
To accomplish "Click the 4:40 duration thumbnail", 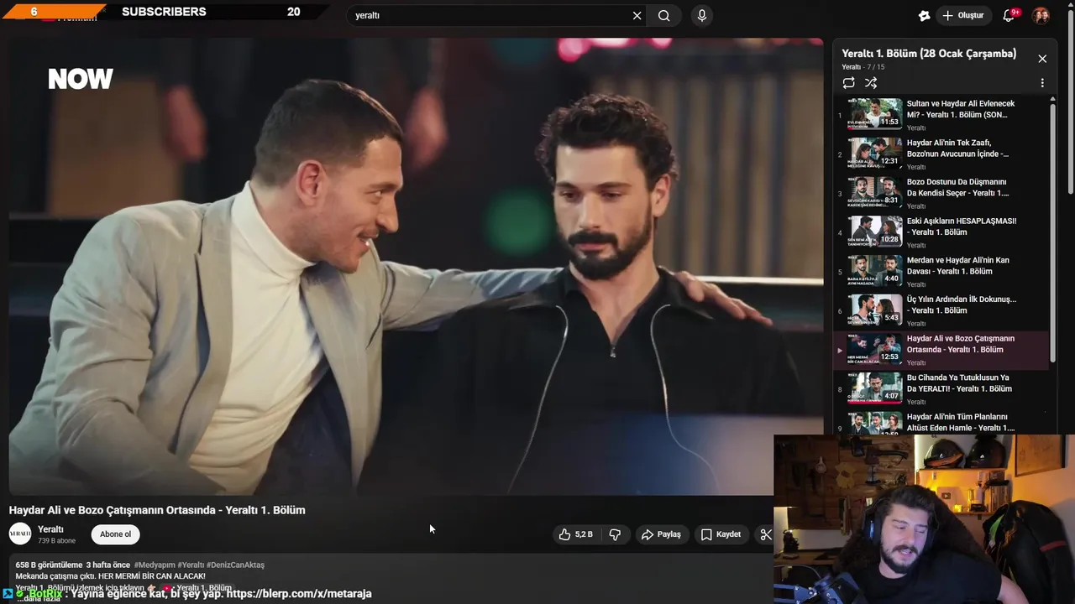I will (x=875, y=270).
